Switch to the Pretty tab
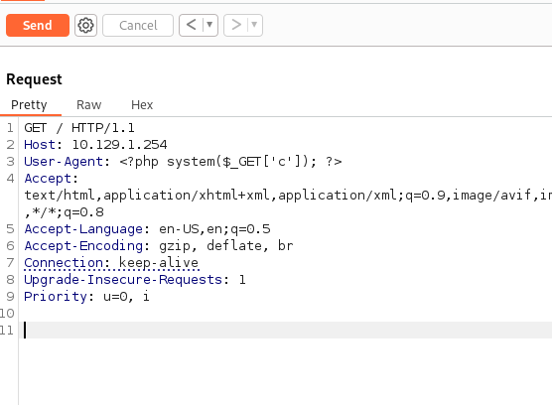This screenshot has width=552, height=405. point(29,105)
